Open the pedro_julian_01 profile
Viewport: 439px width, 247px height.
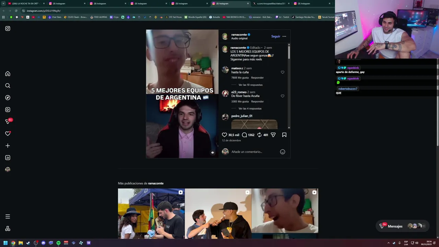pyautogui.click(x=242, y=116)
